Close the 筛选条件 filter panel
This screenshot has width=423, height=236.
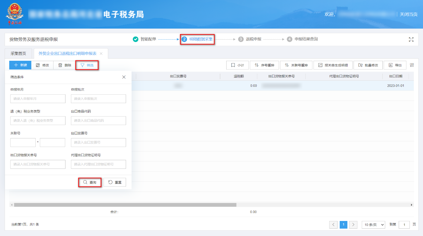124,77
